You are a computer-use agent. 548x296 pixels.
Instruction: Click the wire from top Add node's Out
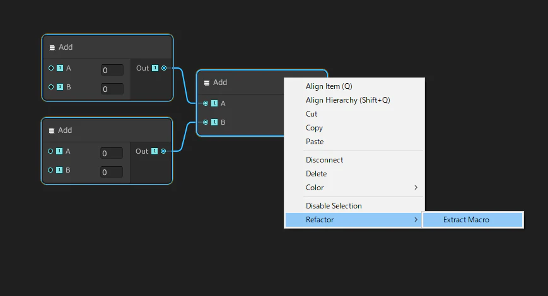tap(184, 86)
